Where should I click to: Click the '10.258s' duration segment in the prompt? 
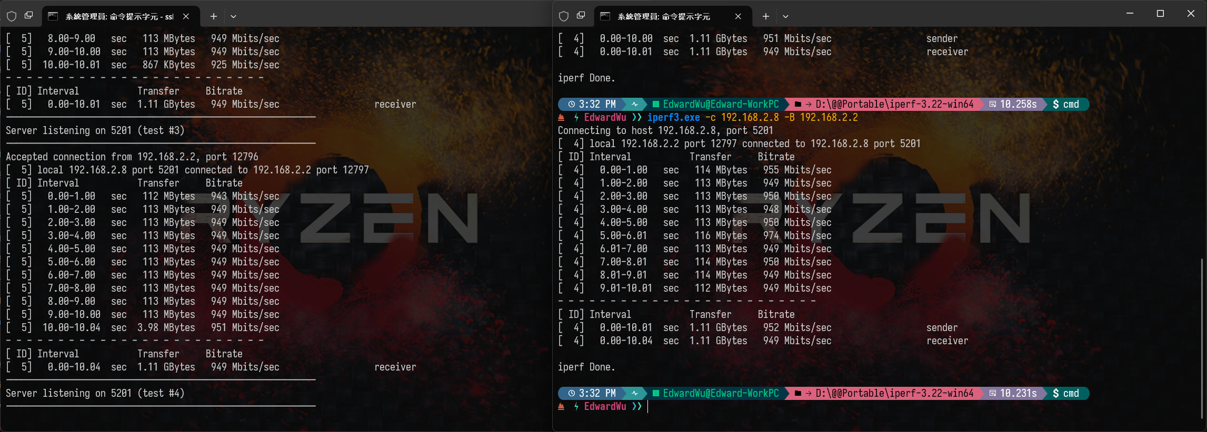[x=1013, y=104]
